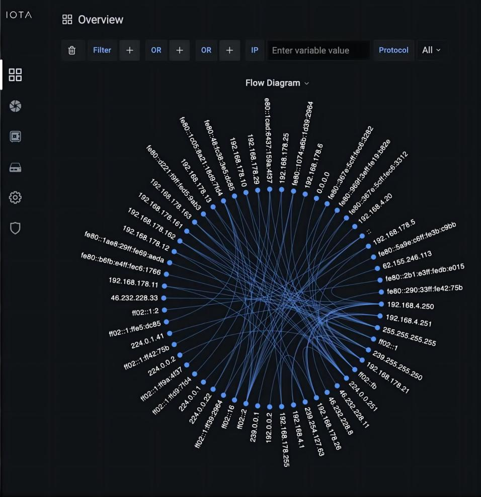Open the Protocol 'All' dropdown
The width and height of the screenshot is (481, 497).
click(x=431, y=50)
